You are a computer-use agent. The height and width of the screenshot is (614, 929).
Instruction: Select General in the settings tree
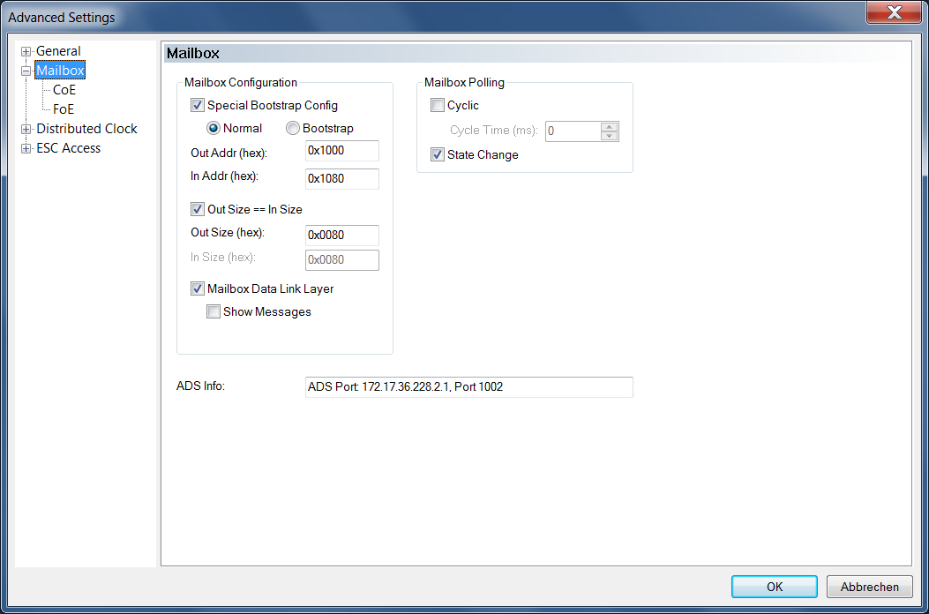[x=58, y=51]
